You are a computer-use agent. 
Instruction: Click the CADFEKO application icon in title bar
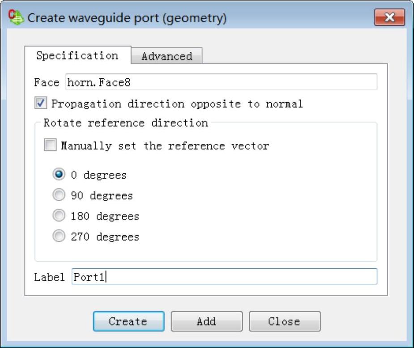point(16,17)
